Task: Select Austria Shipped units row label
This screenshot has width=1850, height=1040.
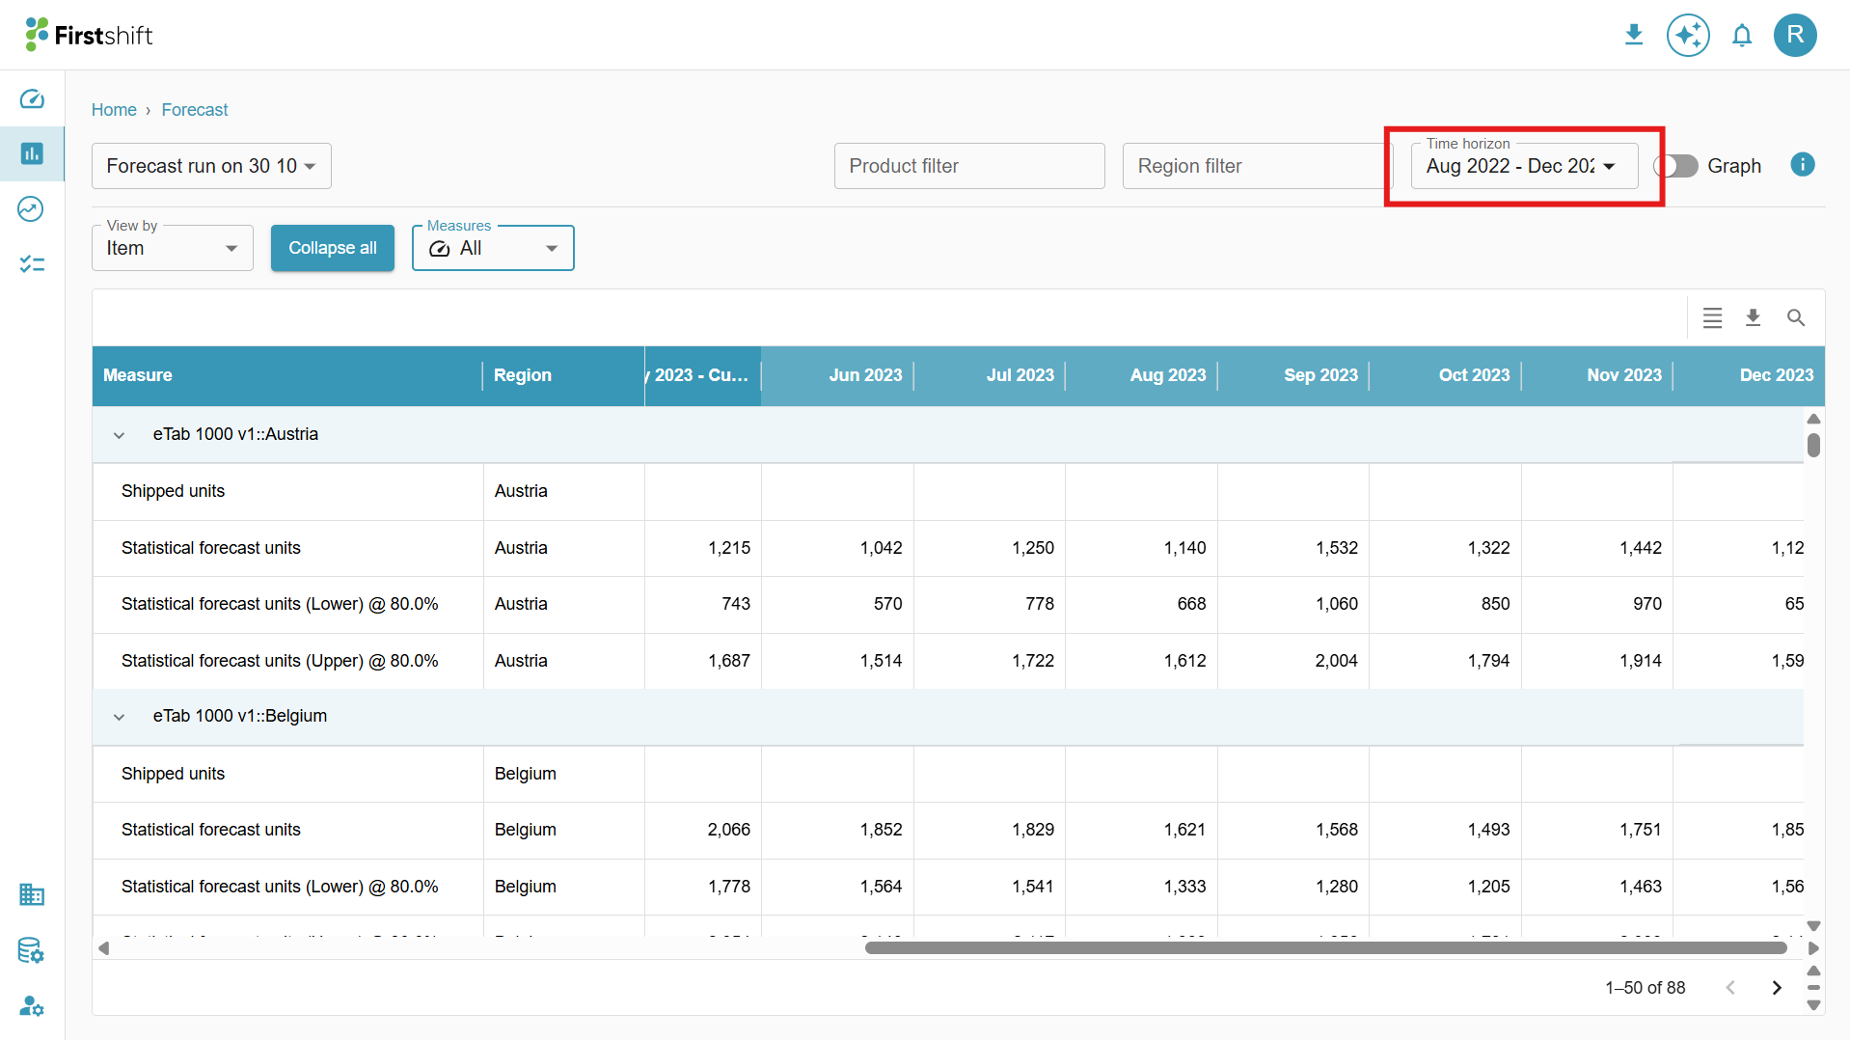Action: pyautogui.click(x=173, y=491)
